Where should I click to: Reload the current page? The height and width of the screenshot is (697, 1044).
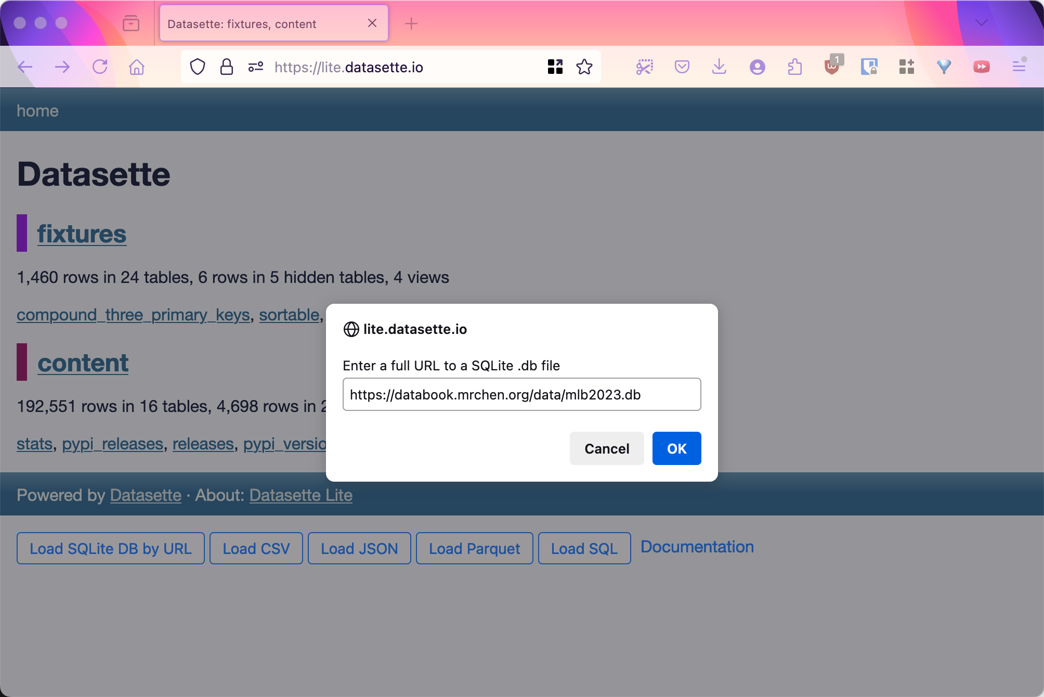(x=100, y=67)
